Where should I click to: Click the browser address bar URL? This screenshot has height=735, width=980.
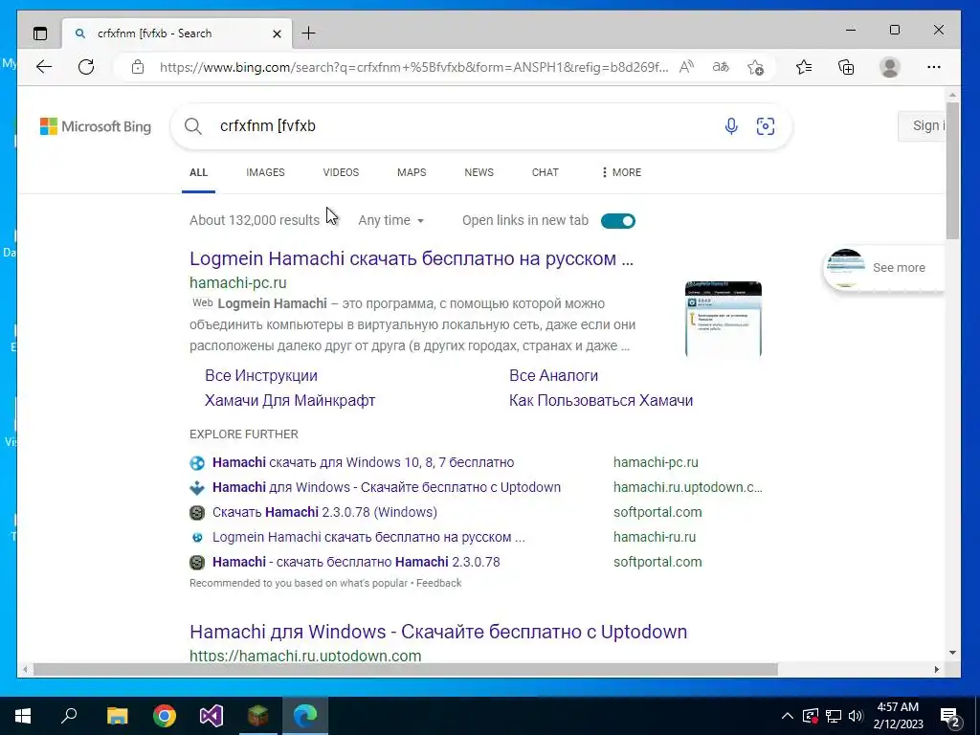click(x=413, y=67)
